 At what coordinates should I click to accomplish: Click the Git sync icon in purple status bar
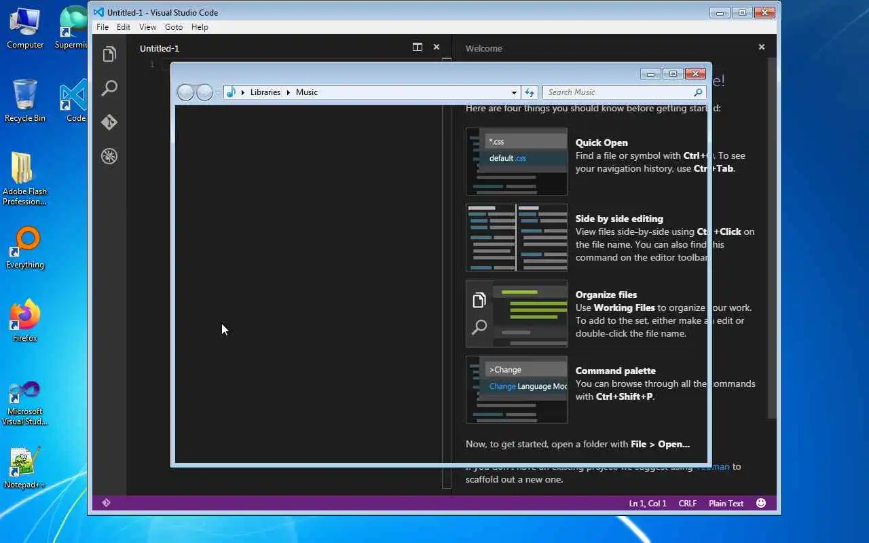[106, 503]
